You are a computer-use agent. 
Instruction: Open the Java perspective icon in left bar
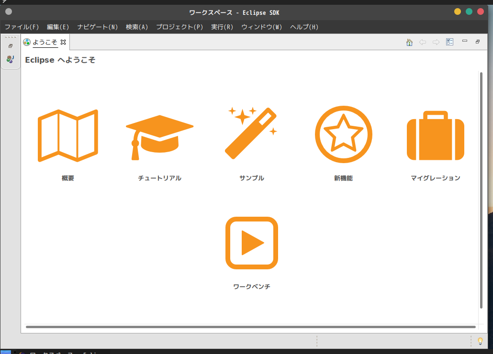10,59
